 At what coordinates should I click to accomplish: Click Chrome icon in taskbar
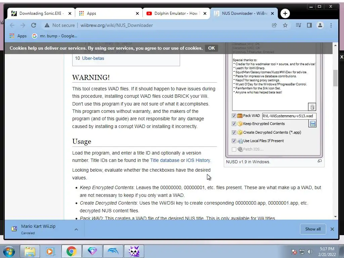pyautogui.click(x=71, y=251)
